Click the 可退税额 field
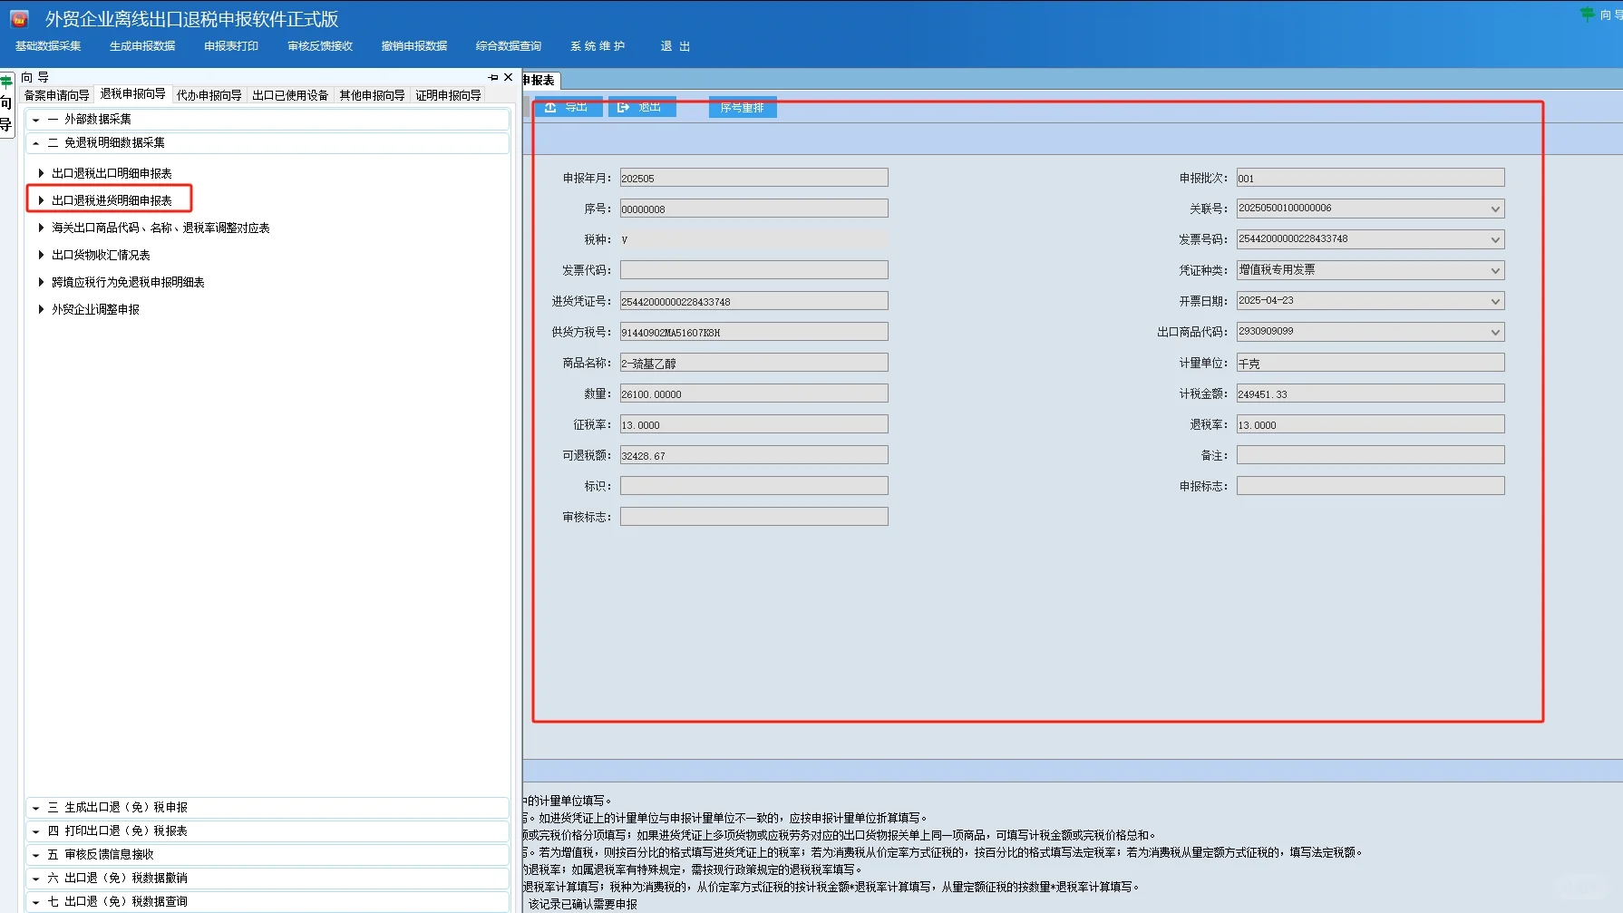The width and height of the screenshot is (1623, 913). pyautogui.click(x=754, y=455)
